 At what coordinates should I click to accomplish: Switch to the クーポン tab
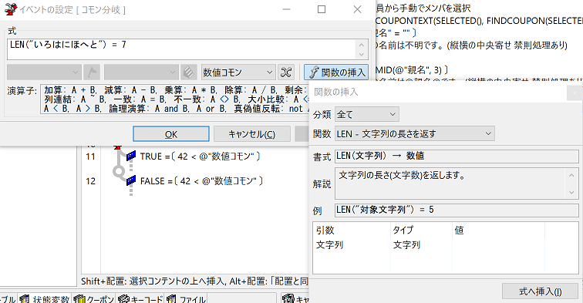pos(94,298)
